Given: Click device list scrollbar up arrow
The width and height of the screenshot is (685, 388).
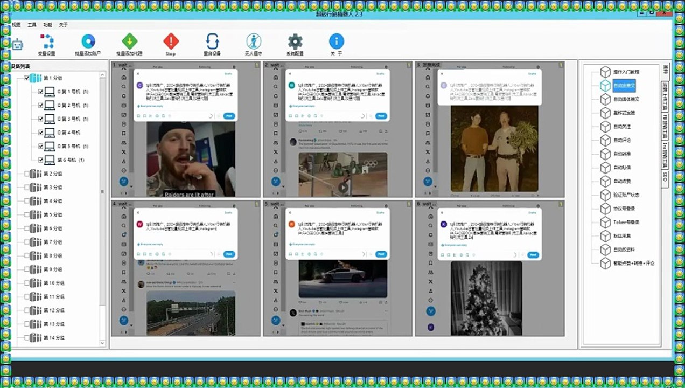Looking at the screenshot, I should coord(102,75).
